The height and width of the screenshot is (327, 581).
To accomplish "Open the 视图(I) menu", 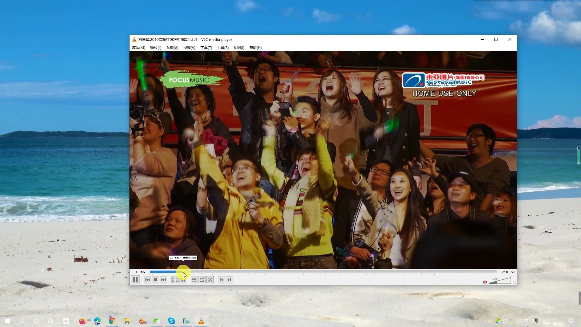I will [239, 48].
